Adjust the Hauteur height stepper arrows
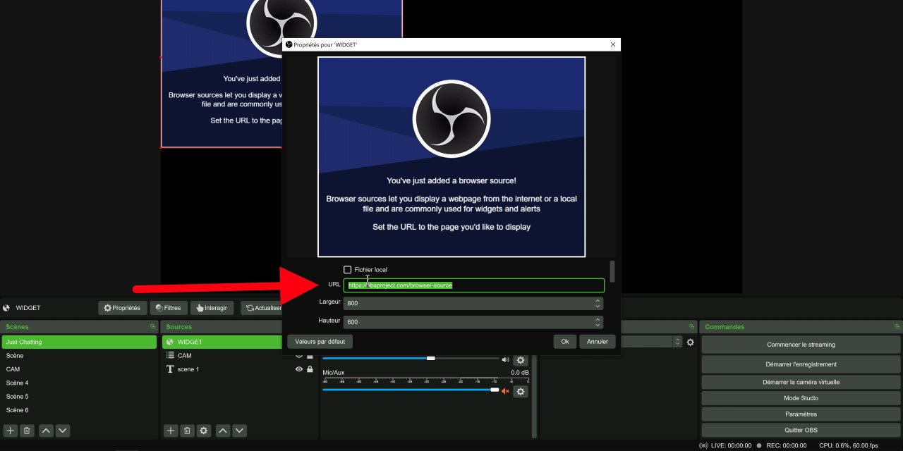 (x=598, y=322)
